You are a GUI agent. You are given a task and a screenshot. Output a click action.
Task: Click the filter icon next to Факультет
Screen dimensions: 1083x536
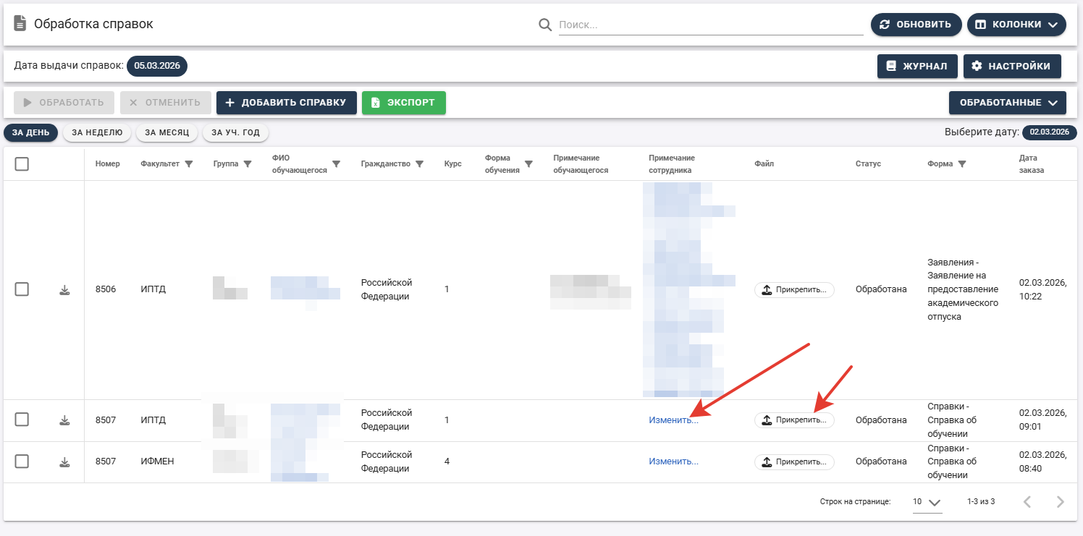(x=189, y=164)
